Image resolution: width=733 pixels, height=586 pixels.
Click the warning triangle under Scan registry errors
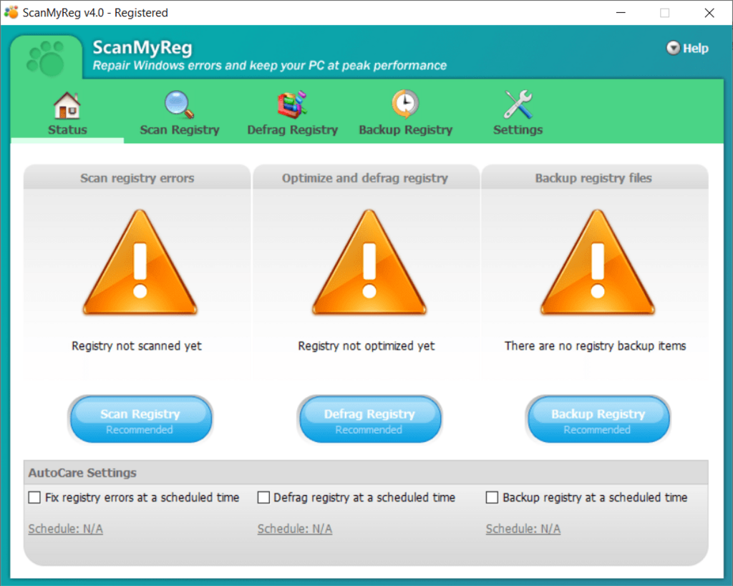tap(140, 262)
